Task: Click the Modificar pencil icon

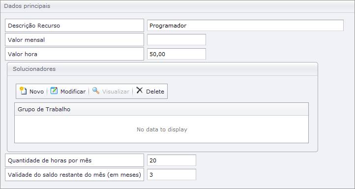Action: [x=54, y=91]
